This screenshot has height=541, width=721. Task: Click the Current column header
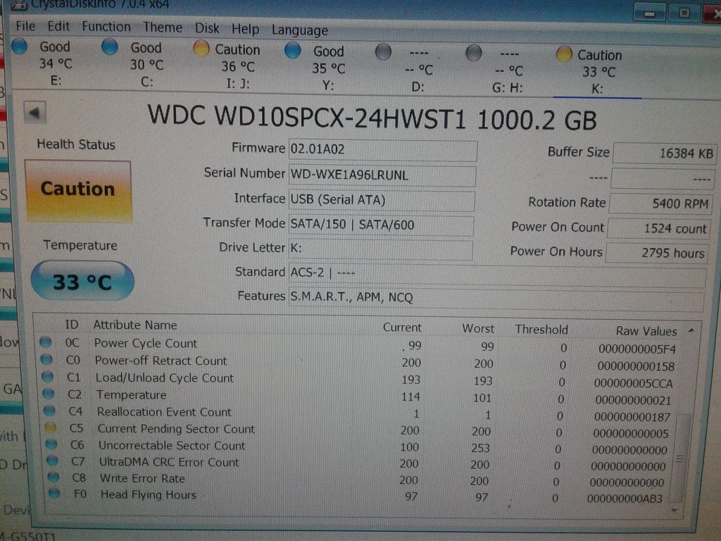402,328
